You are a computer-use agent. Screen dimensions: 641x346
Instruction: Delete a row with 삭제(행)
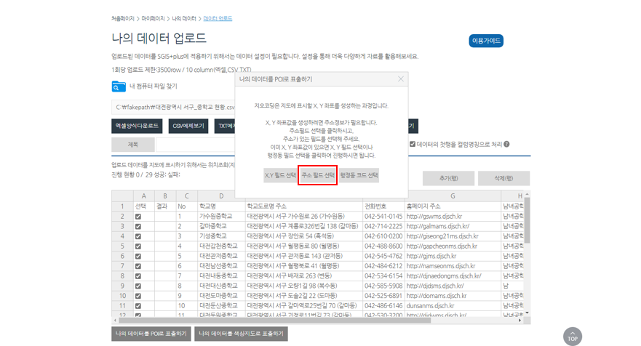point(503,178)
